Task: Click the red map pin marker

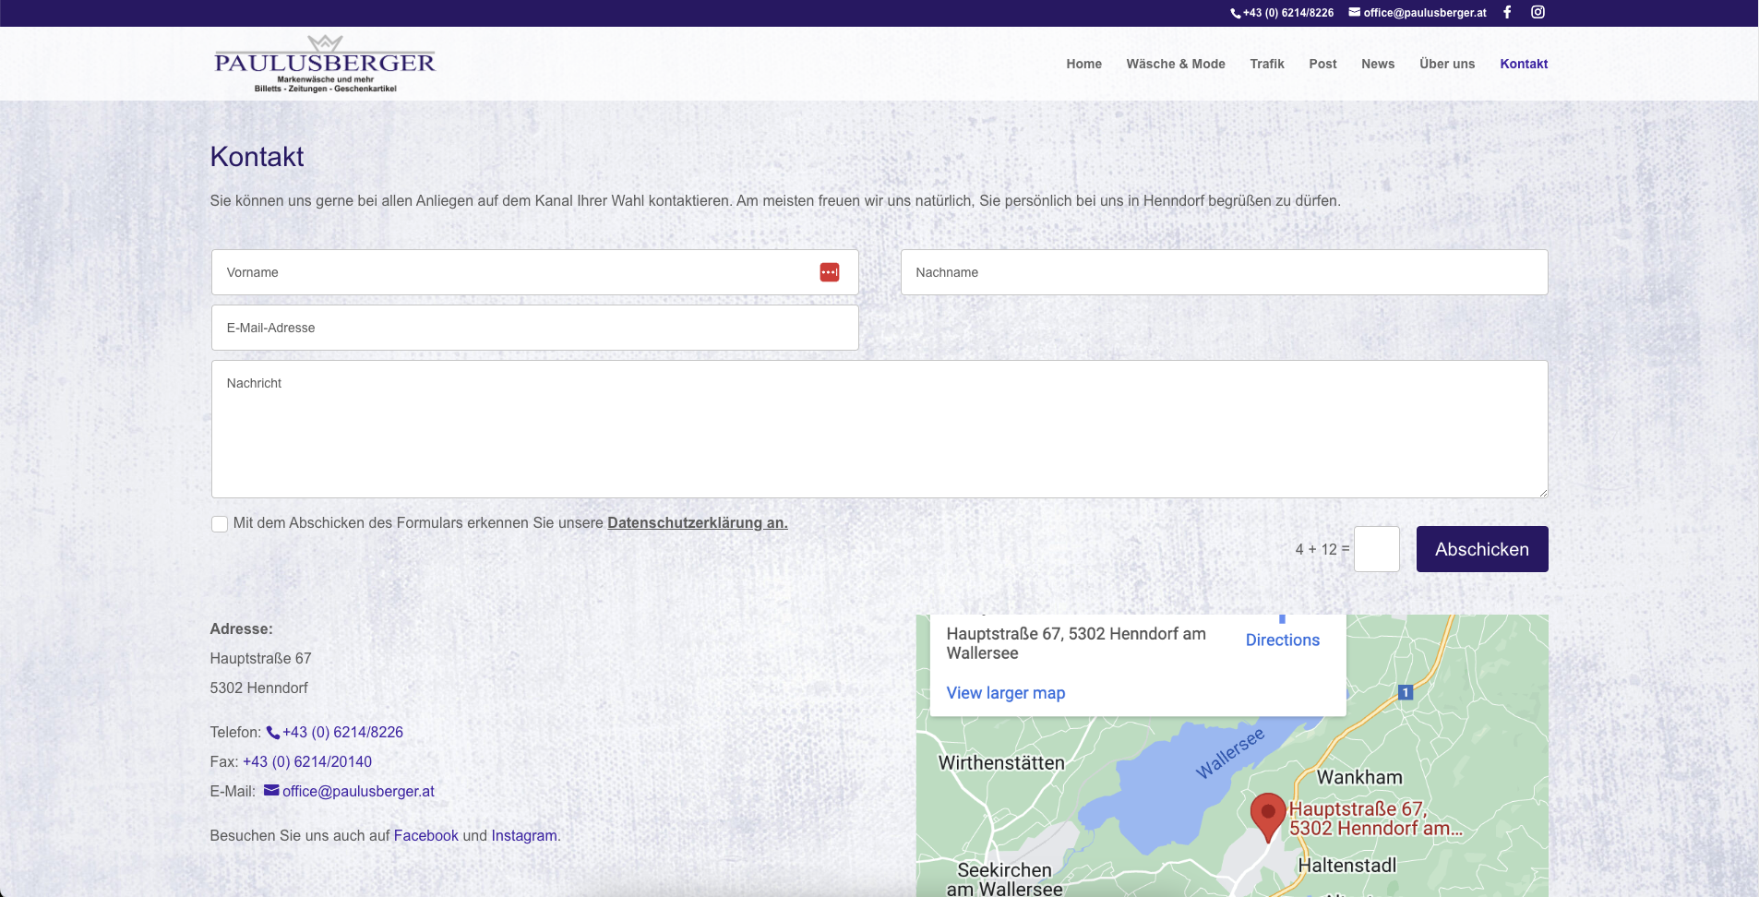Action: [1267, 814]
